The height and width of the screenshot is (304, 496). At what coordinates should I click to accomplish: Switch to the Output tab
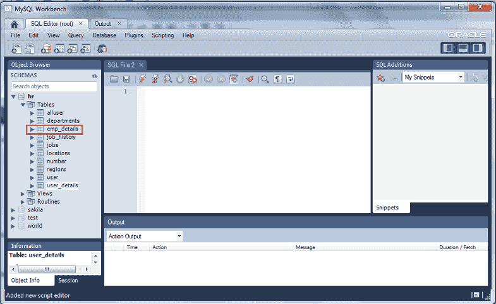coord(102,24)
